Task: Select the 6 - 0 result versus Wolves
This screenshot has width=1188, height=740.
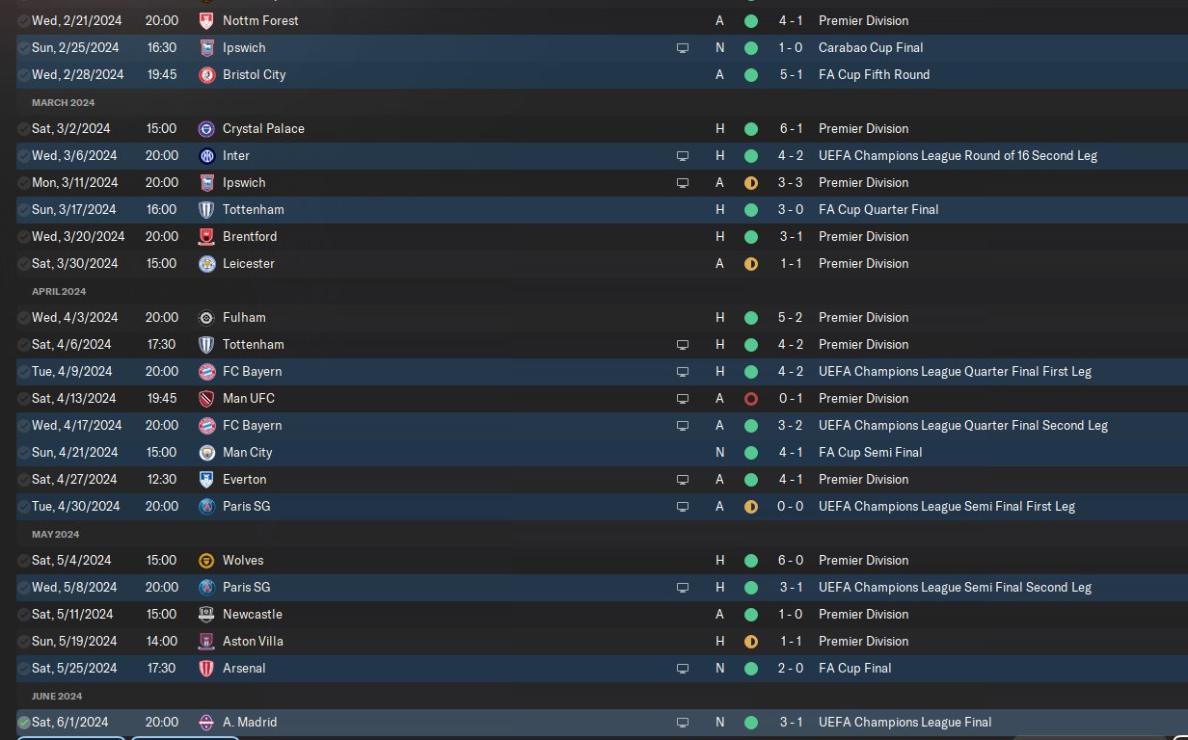Action: (x=791, y=560)
